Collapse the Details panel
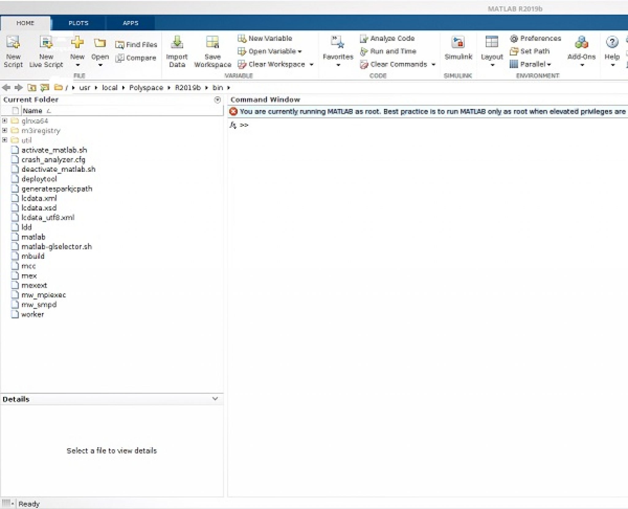The width and height of the screenshot is (628, 509). pos(216,398)
